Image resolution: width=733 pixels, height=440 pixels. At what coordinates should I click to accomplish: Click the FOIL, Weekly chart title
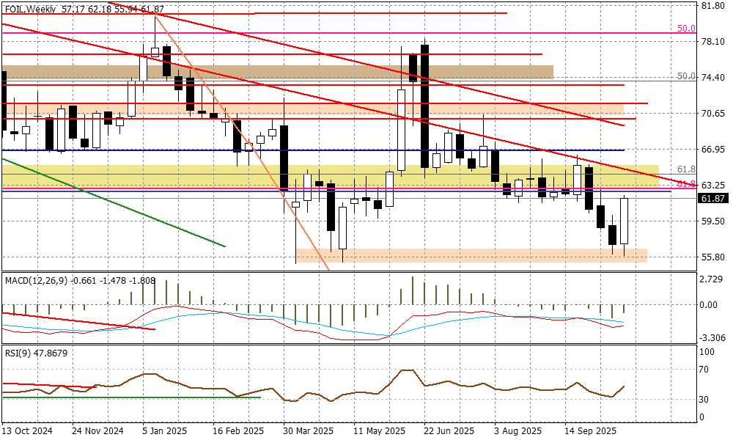(x=28, y=9)
